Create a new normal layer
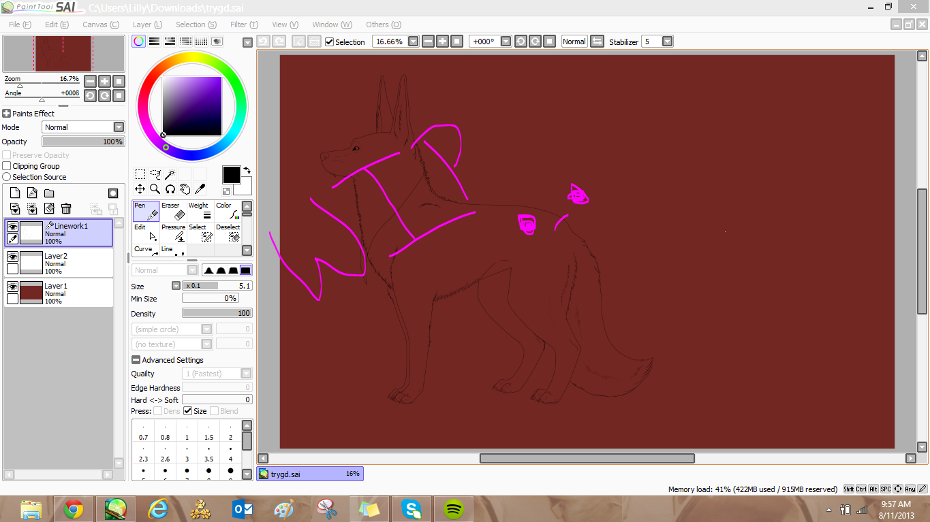The image size is (930, 522). pos(15,193)
